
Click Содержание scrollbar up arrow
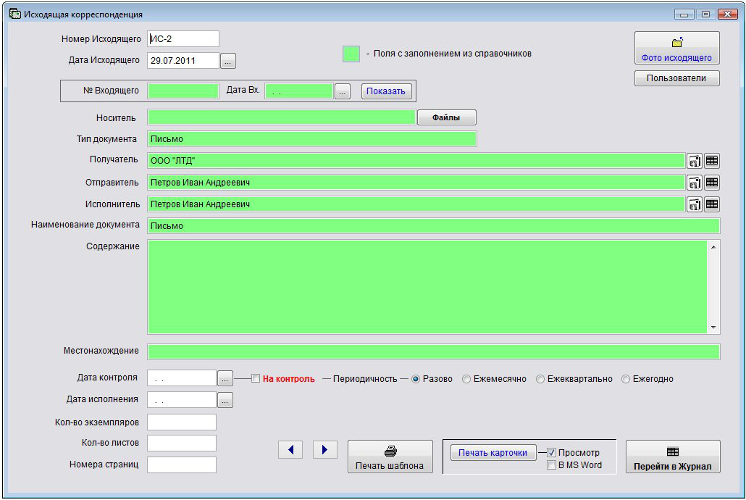coord(713,246)
